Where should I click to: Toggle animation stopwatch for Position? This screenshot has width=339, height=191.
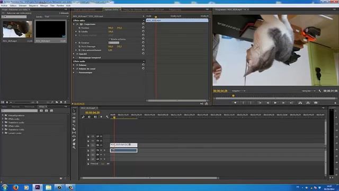79,28
